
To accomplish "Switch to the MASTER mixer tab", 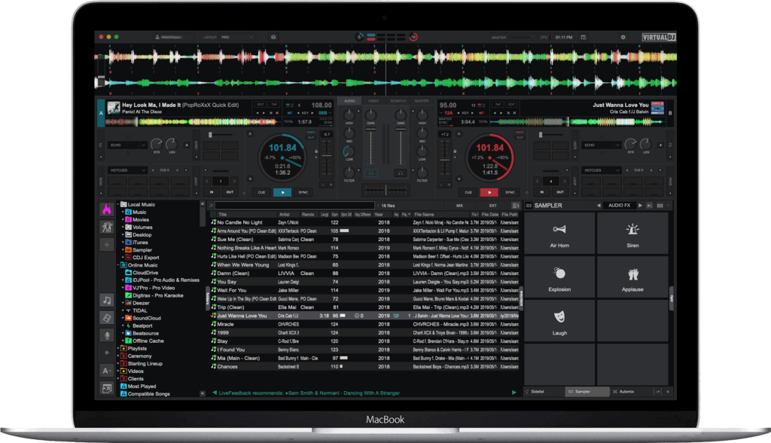I will [x=422, y=101].
